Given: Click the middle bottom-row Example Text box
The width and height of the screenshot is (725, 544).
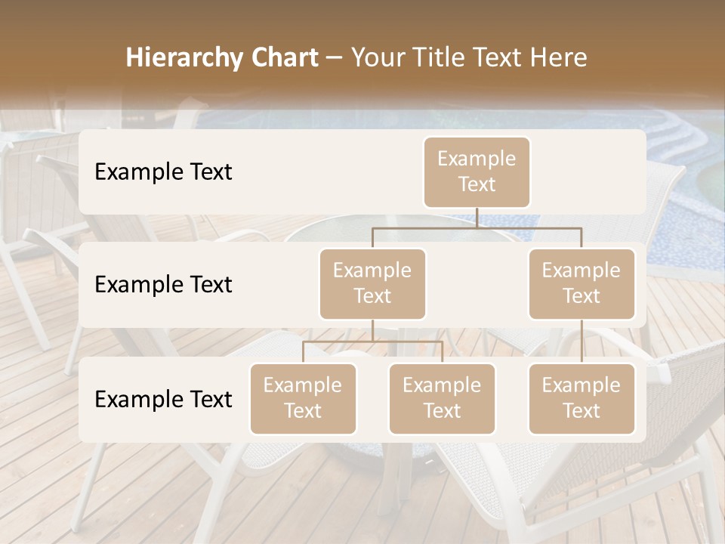Looking at the screenshot, I should [442, 399].
